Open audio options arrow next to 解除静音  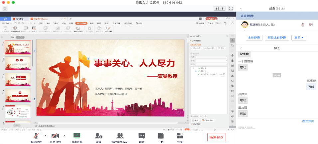point(45,135)
